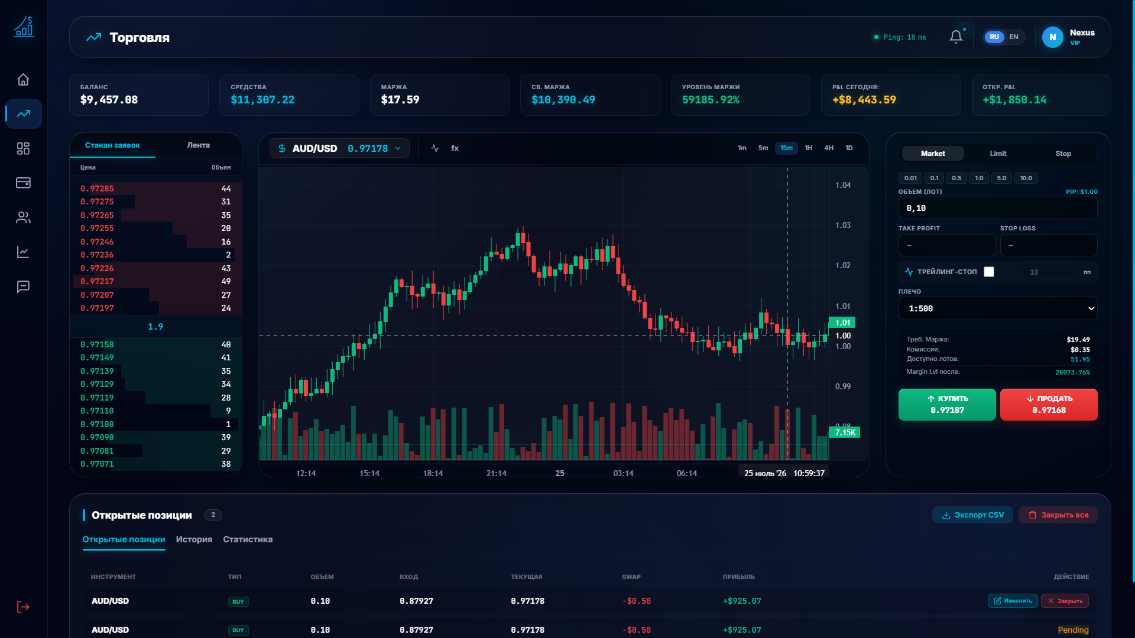Click the logout icon at sidebar bottom
1135x638 pixels.
23,607
